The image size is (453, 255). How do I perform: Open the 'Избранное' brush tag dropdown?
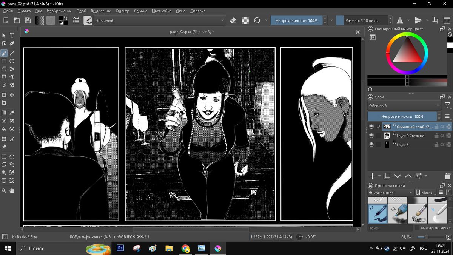point(390,193)
